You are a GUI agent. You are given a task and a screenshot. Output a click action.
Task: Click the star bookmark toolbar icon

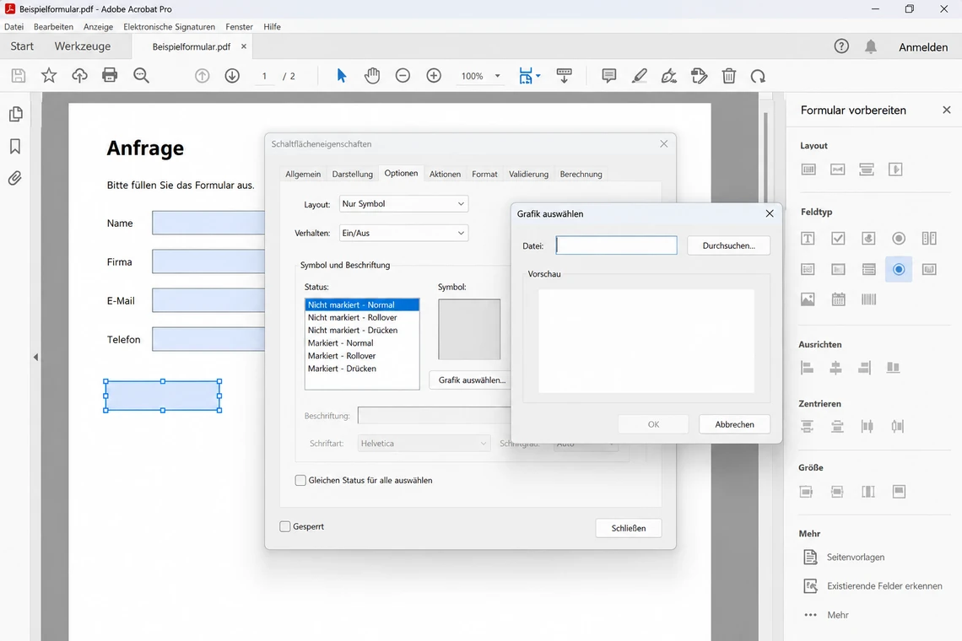(x=49, y=75)
